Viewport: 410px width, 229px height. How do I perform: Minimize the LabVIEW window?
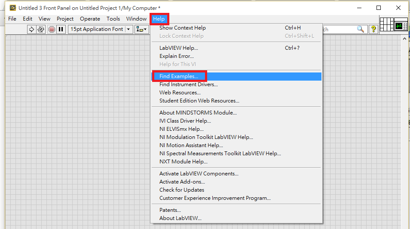pyautogui.click(x=359, y=8)
